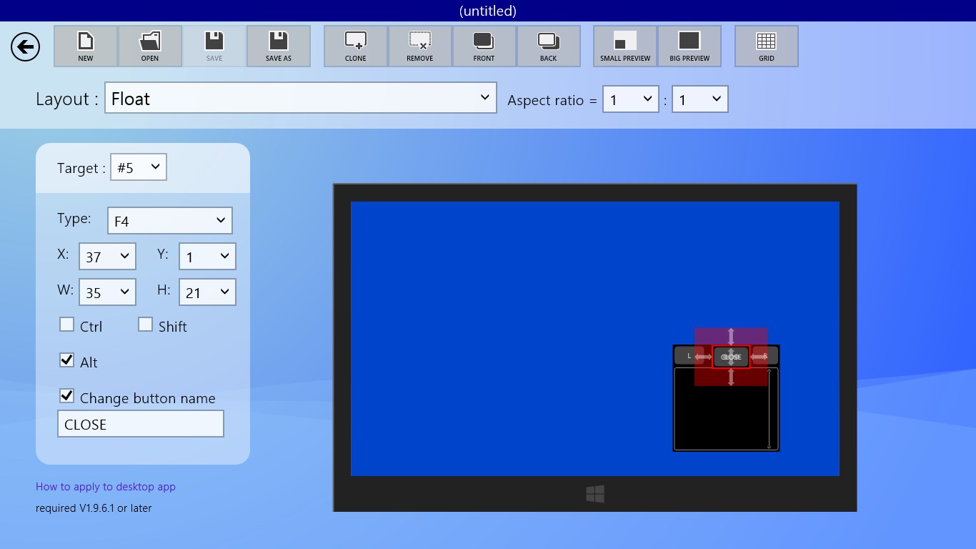Screen dimensions: 976x549
Task: Remove the selected button
Action: (x=420, y=46)
